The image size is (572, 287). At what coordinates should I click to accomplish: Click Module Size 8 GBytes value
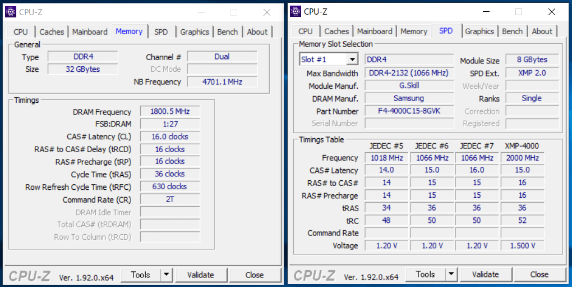[532, 60]
